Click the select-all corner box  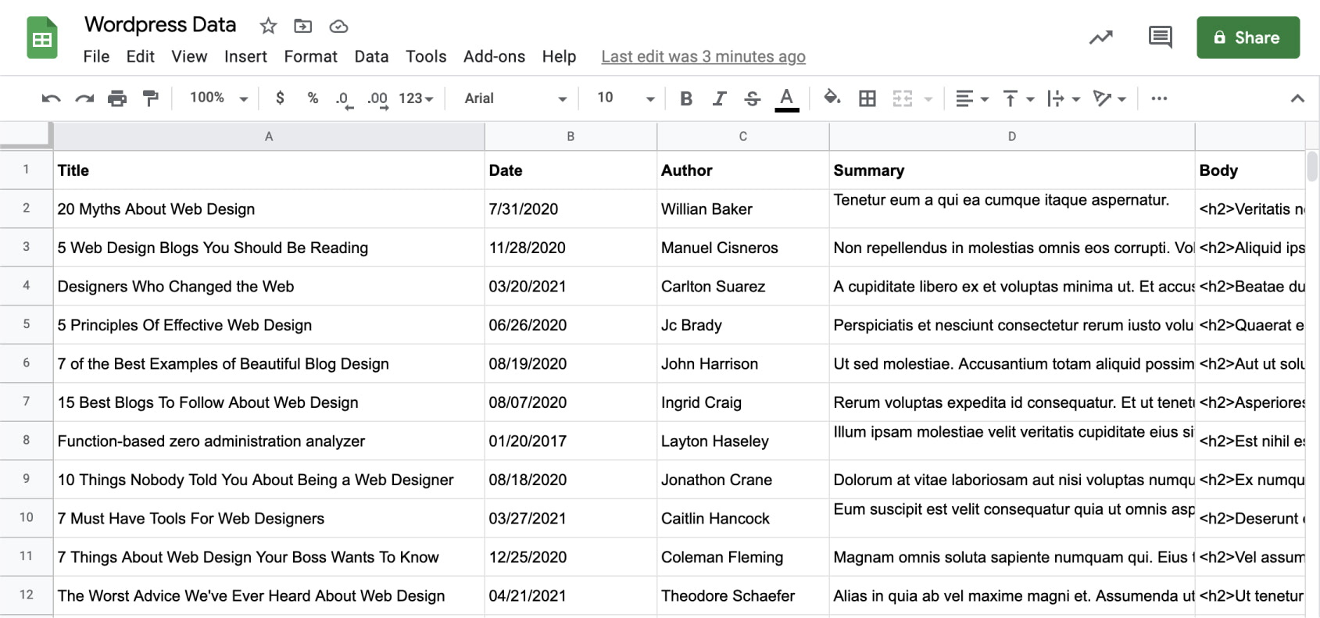coord(26,135)
